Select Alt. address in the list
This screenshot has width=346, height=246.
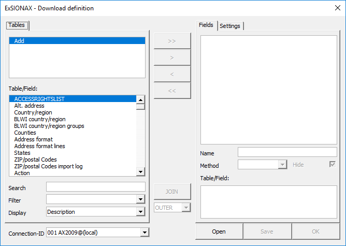click(73, 106)
